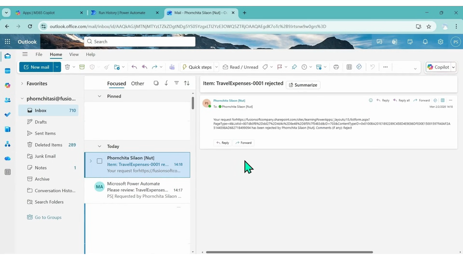Open the Help ribbon tab
The height and width of the screenshot is (260, 463).
pyautogui.click(x=90, y=54)
